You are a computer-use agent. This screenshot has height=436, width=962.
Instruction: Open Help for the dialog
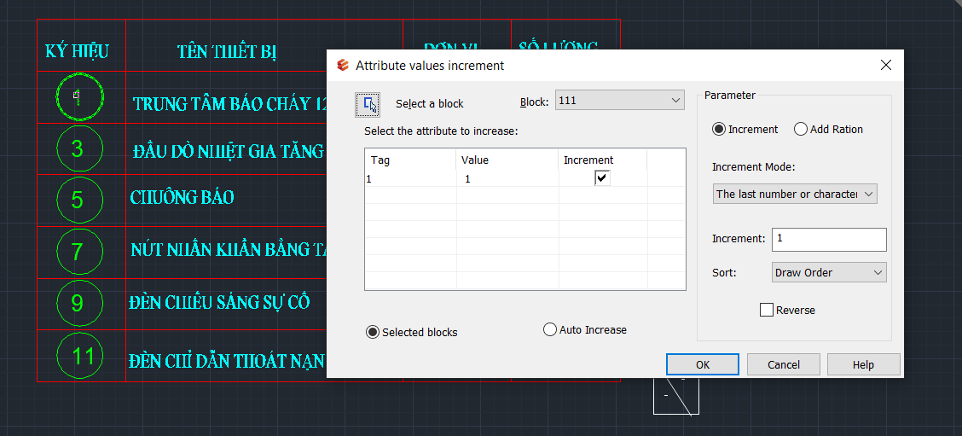[x=862, y=364]
